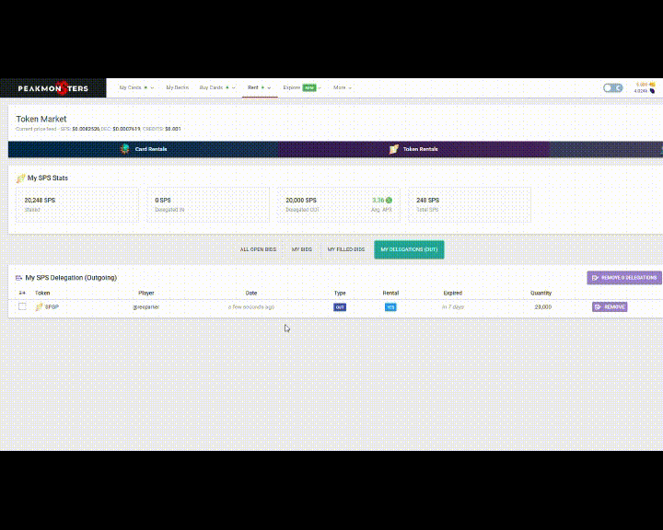Click the DEC balance icon in header

(x=652, y=85)
